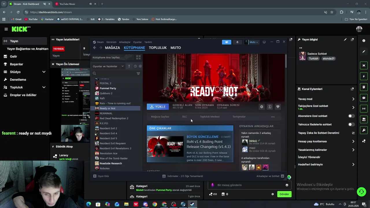The image size is (370, 208).
Task: Show ready-to-play filter icon in Steam library
Action: 140,66
